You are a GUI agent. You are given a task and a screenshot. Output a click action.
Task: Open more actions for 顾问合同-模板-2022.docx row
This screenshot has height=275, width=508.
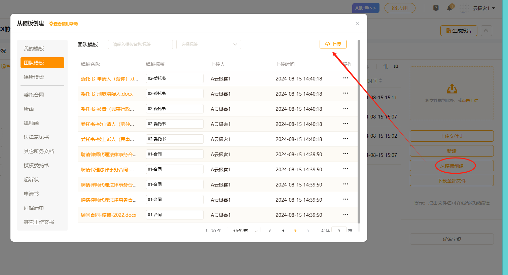pyautogui.click(x=346, y=214)
